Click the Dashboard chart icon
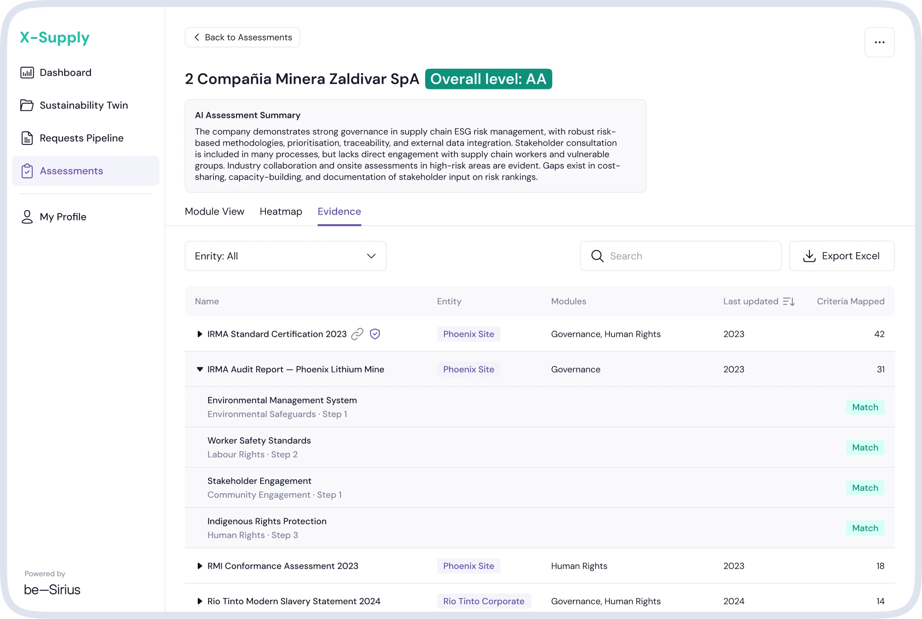 27,72
